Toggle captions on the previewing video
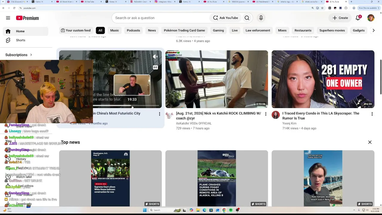Viewport: 382px width, 215px height. (x=155, y=67)
